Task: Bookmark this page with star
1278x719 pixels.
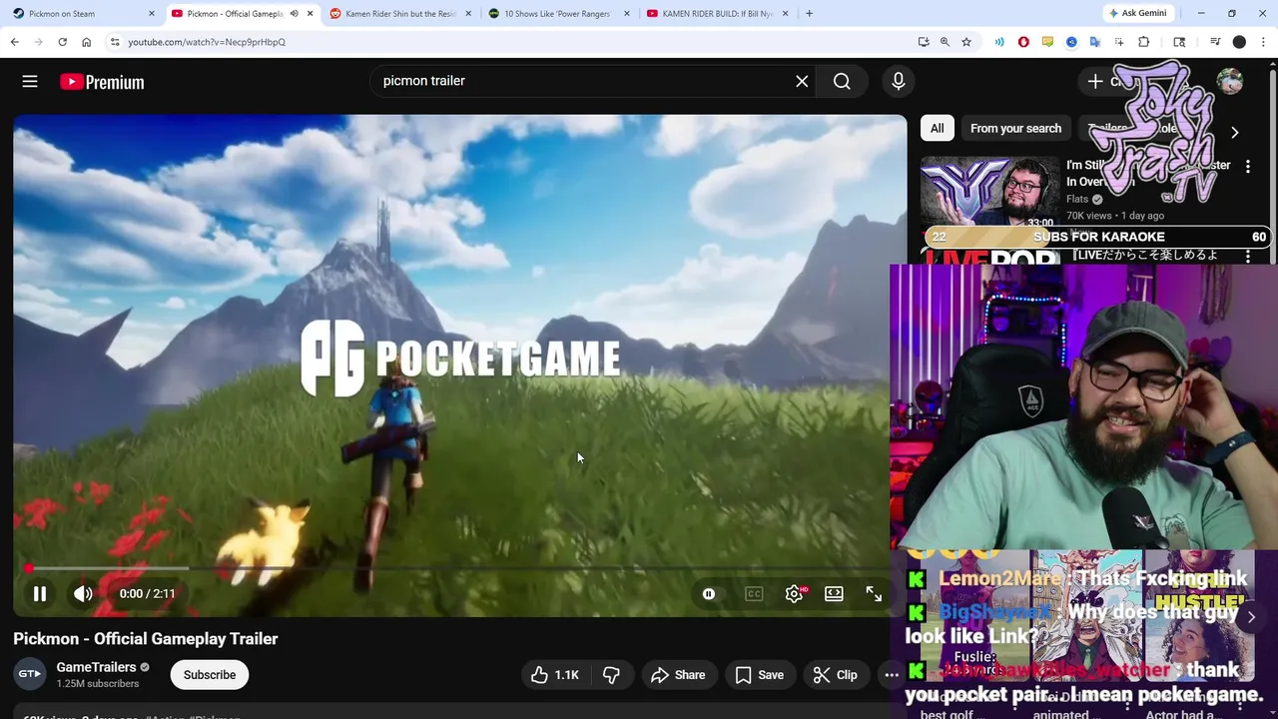Action: pos(966,42)
